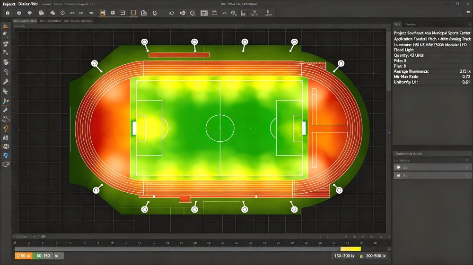Viewport: 473px width, 265px height.
Task: Click the orange-highlighted grid icon in top toolbar
Action: point(103,13)
